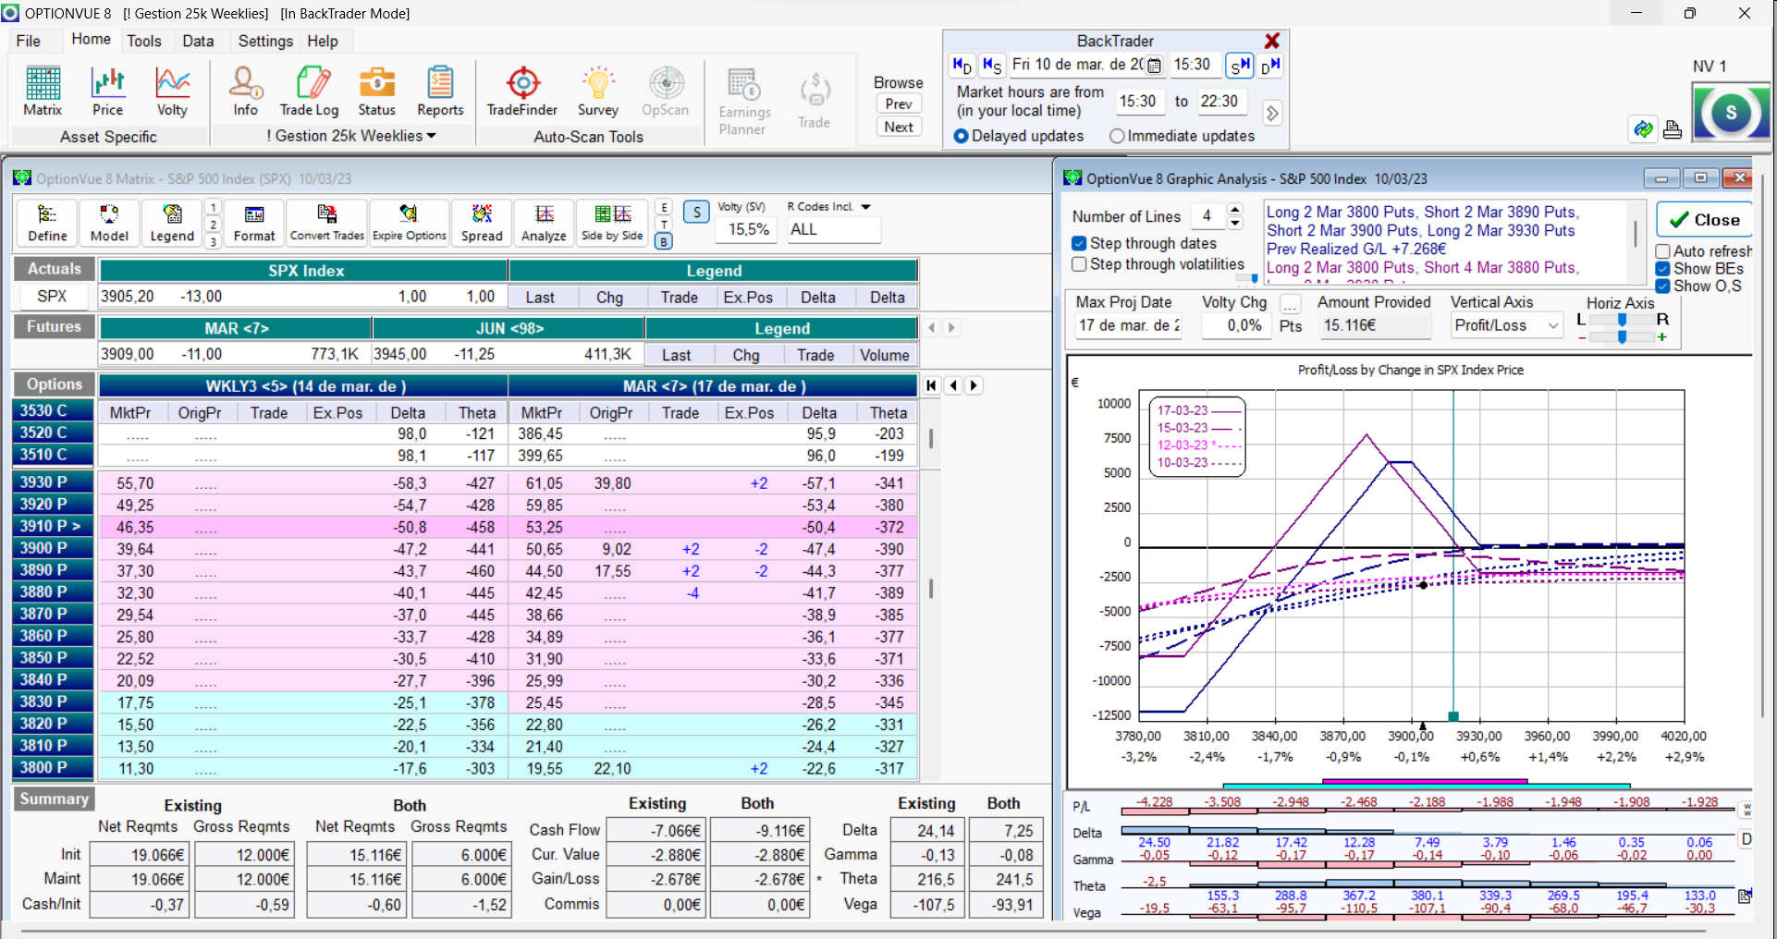Adjust the lower Horiz Axis slider
1777x939 pixels.
pos(1622,337)
